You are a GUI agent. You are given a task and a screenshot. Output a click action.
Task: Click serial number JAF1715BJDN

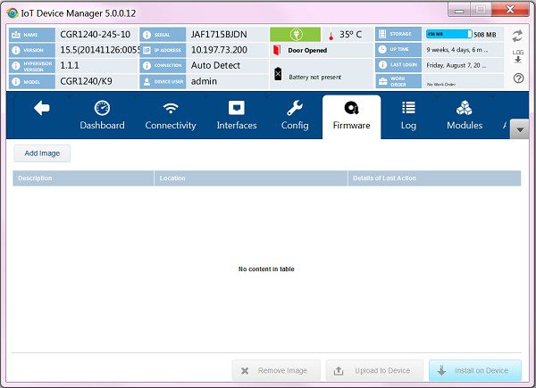(219, 35)
